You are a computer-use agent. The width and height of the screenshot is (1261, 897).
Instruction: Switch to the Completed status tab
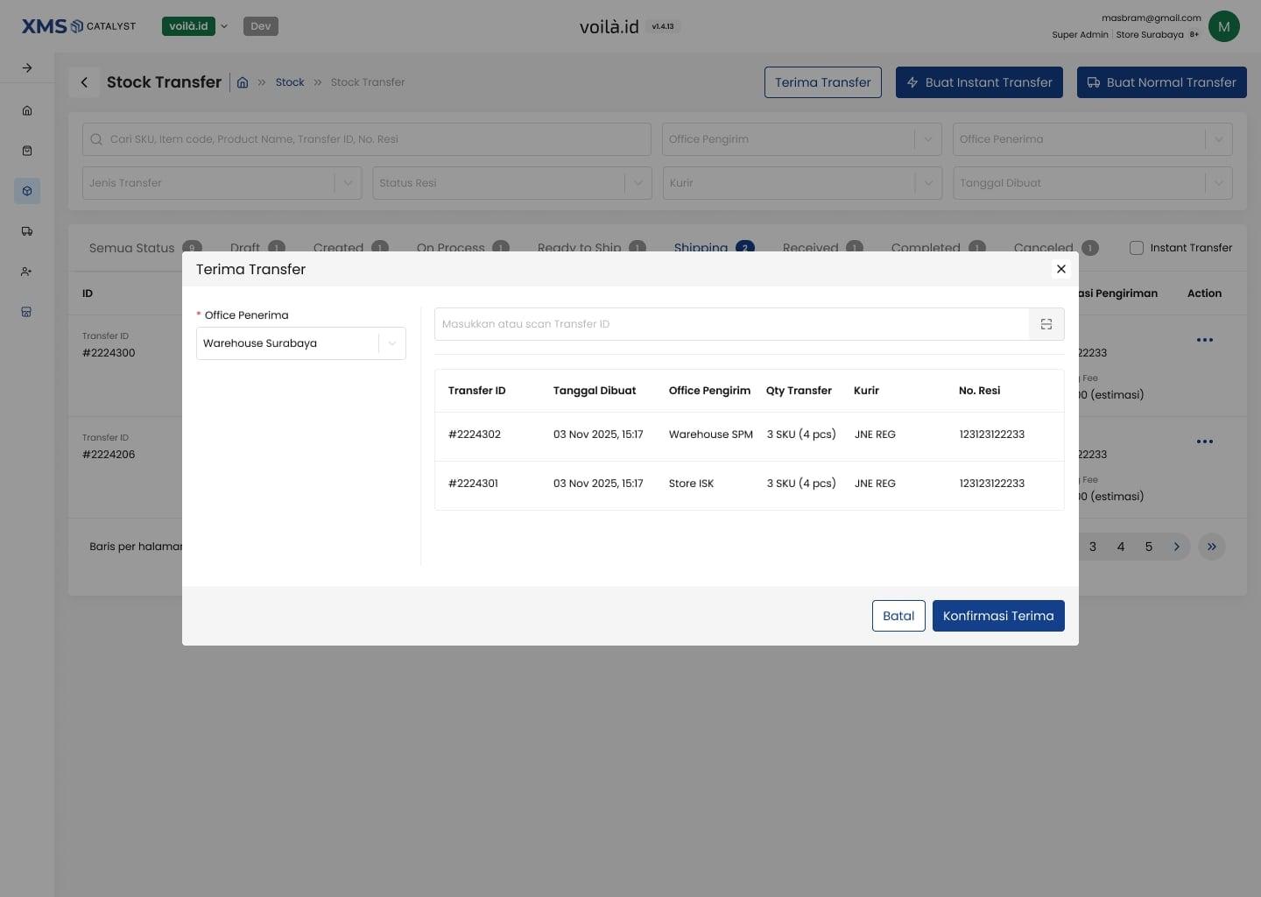tap(938, 247)
